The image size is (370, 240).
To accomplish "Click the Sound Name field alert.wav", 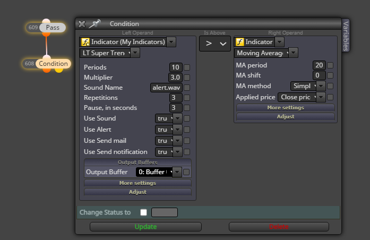I will pos(166,88).
